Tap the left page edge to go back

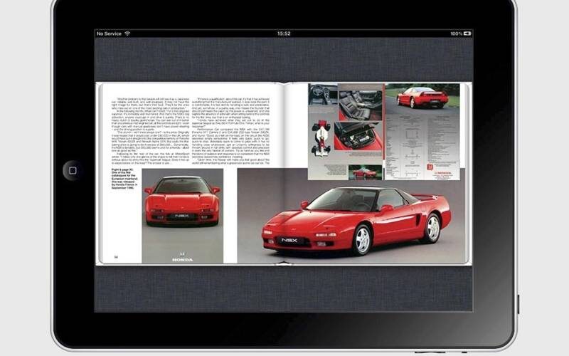tap(99, 174)
